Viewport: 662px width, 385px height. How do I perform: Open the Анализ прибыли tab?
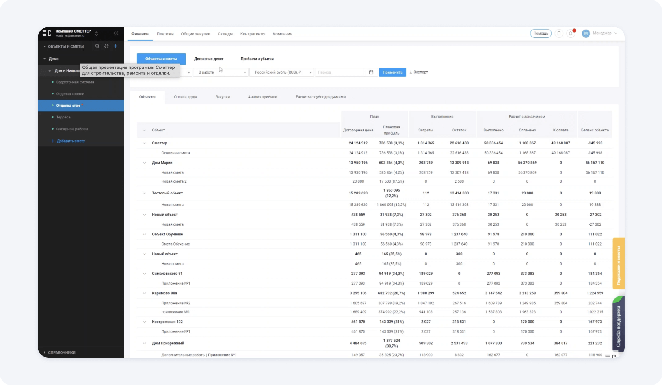click(x=262, y=97)
